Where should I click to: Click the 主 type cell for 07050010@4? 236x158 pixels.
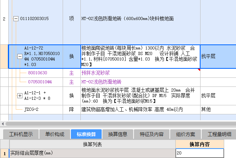pyautogui.click(x=71, y=82)
